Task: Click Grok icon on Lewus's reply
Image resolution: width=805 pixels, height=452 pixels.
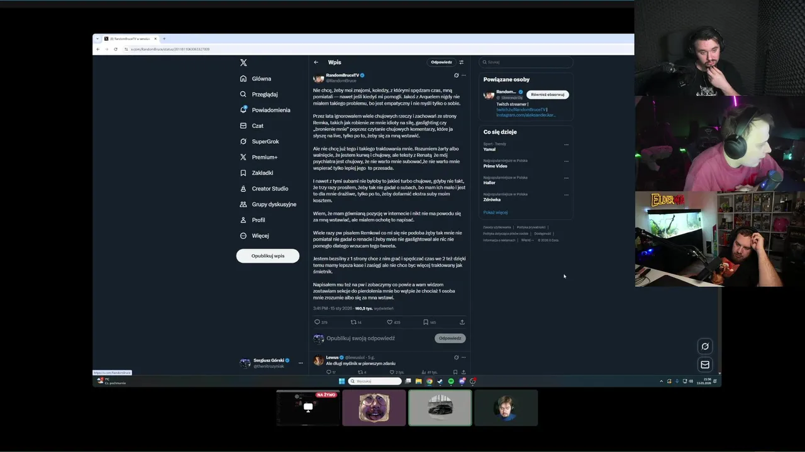Action: click(x=456, y=357)
